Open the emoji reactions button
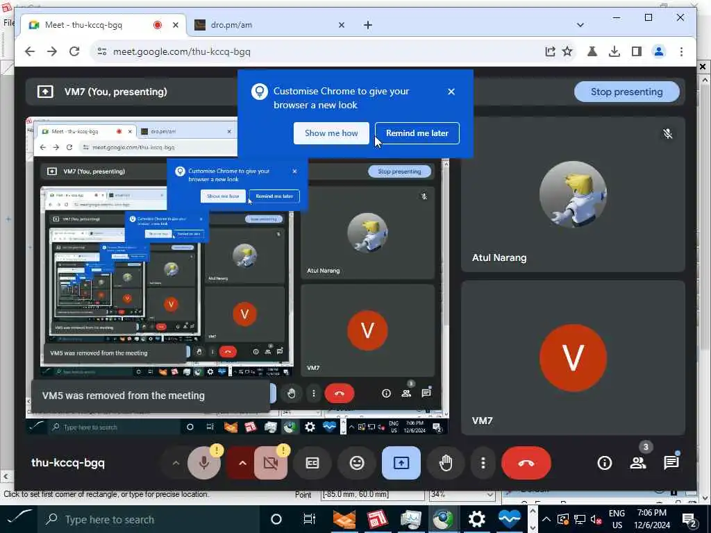The height and width of the screenshot is (533, 711). click(x=357, y=463)
